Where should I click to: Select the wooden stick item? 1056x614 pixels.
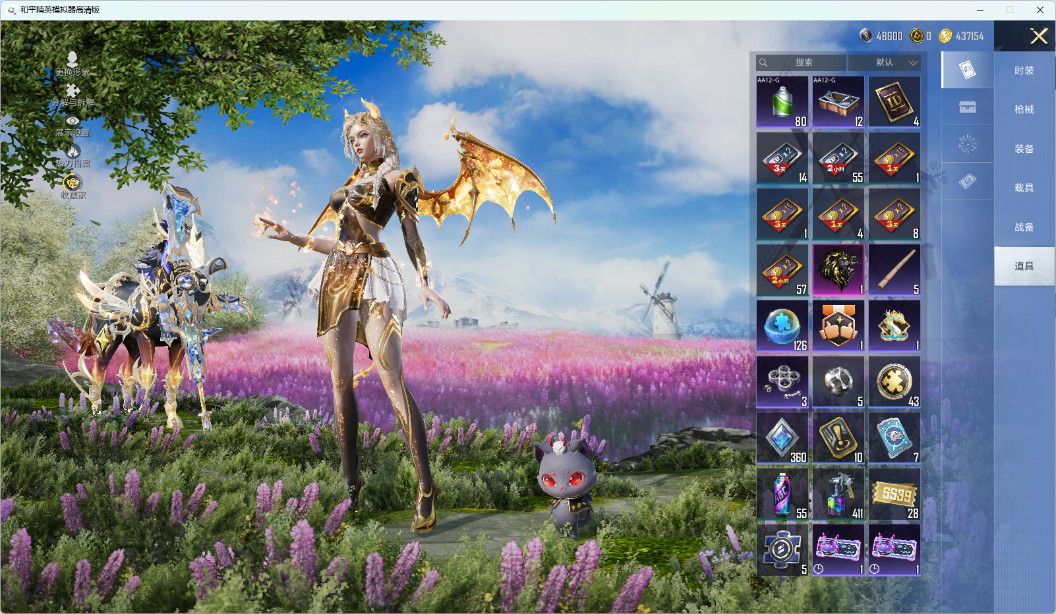895,269
